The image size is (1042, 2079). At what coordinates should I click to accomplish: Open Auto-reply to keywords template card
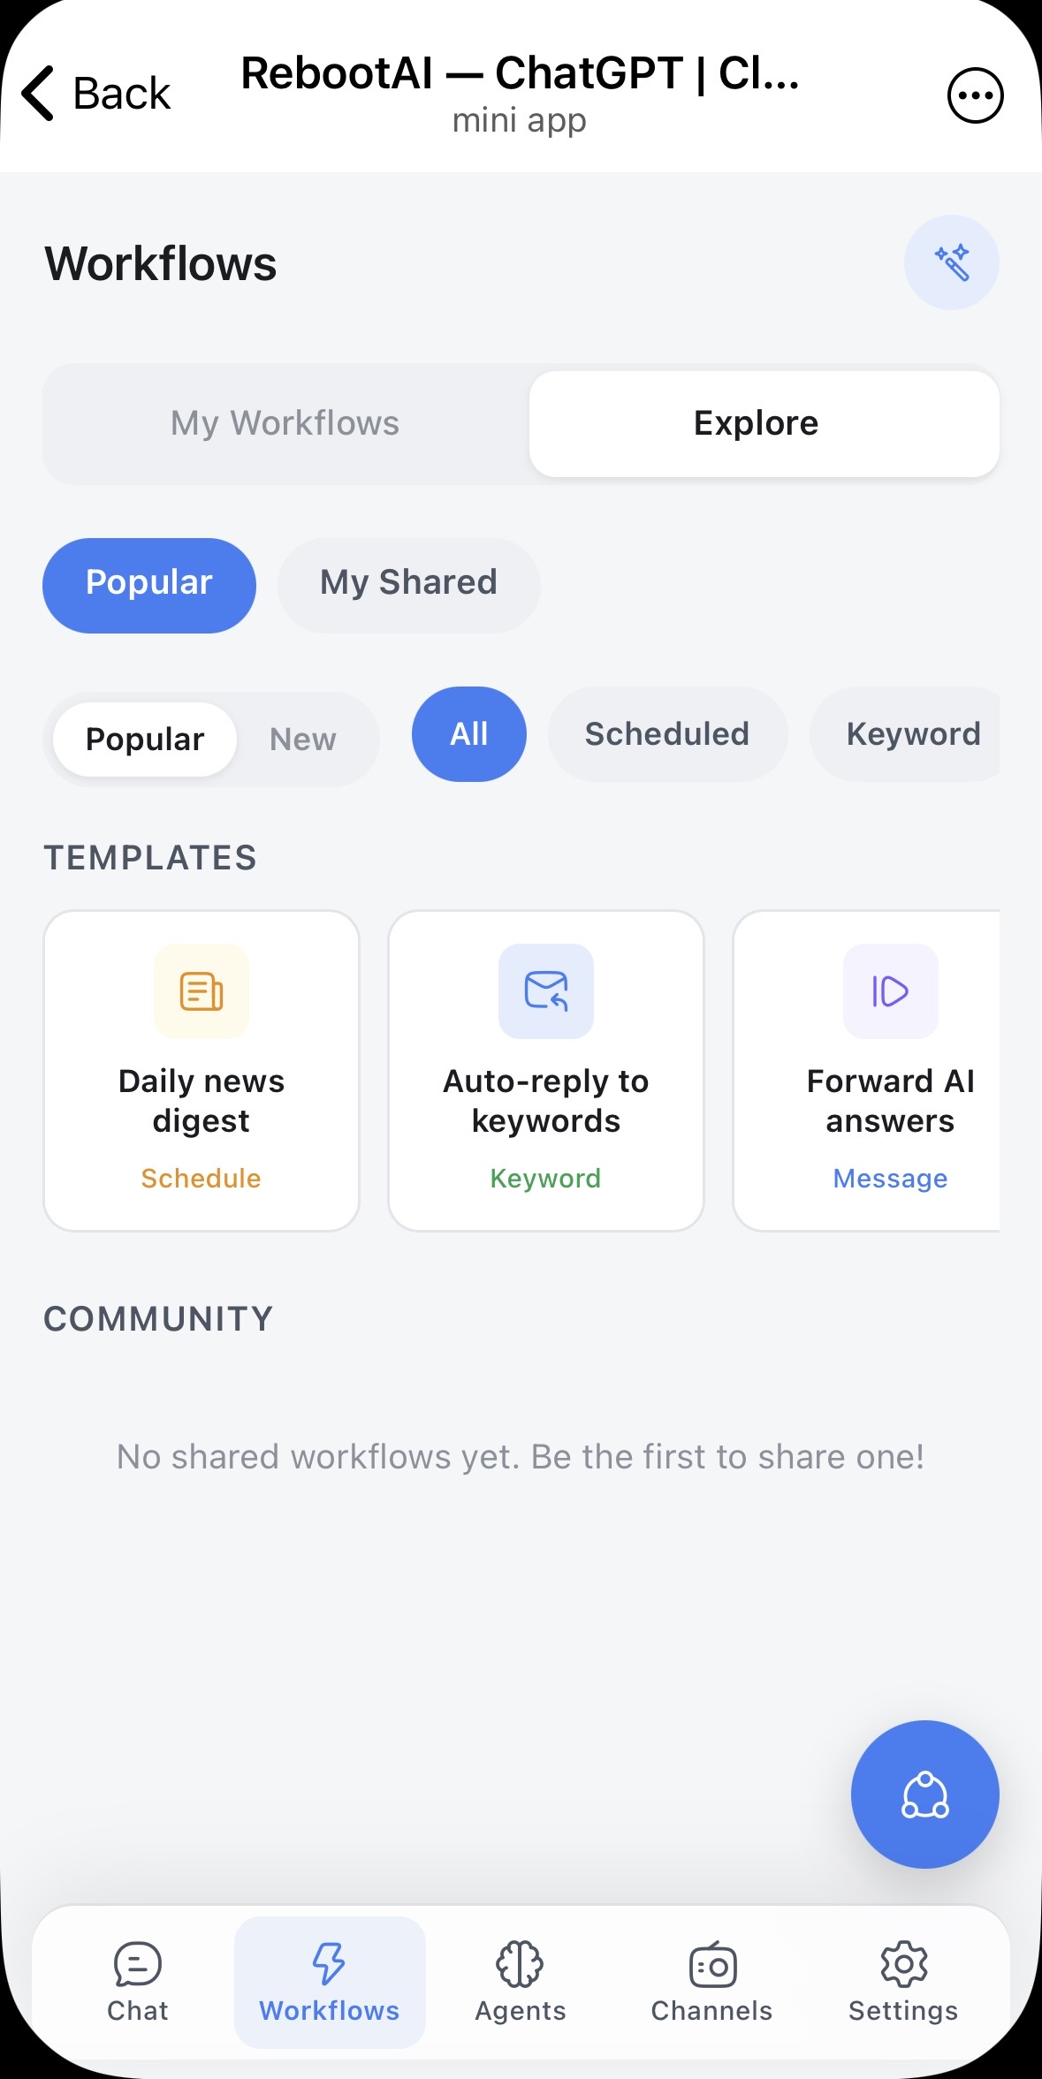point(546,1070)
